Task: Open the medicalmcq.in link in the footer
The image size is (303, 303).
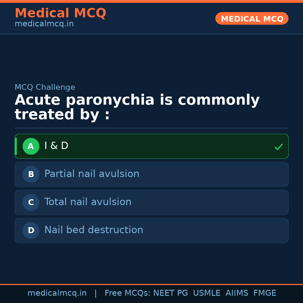Action: click(x=57, y=293)
